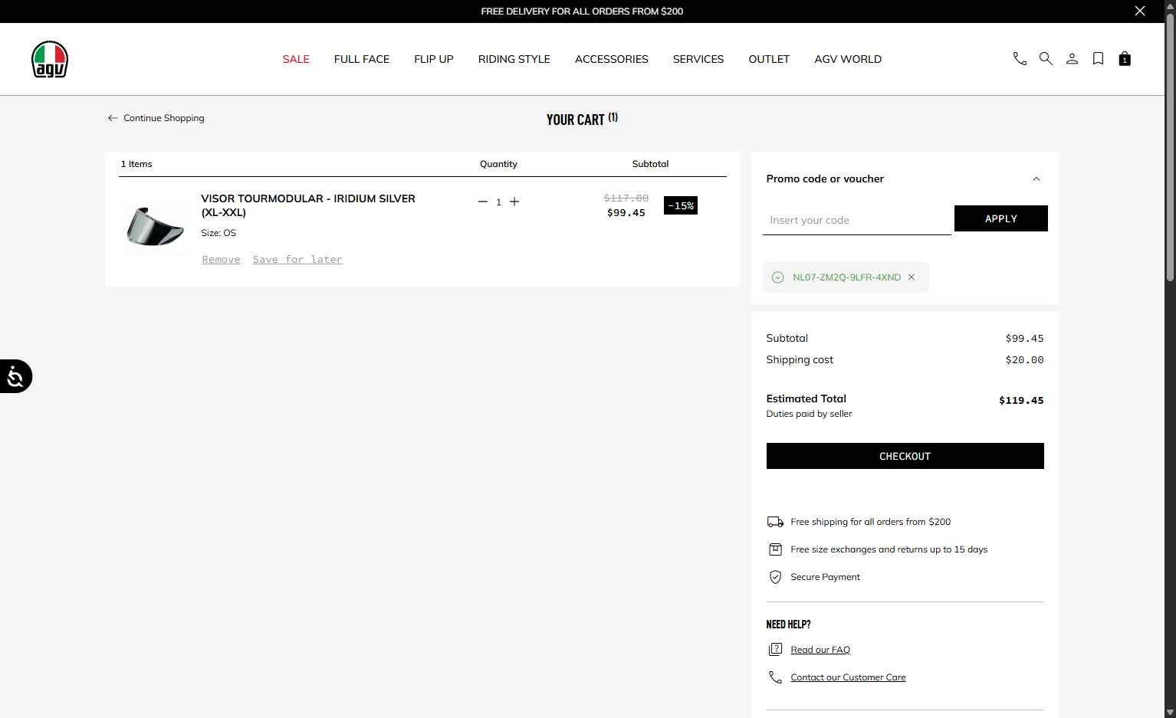Remove promo code NL07-ZM2Q-9LFR-4XND
The image size is (1176, 718).
[912, 277]
